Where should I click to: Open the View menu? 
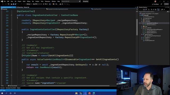tap(12, 1)
